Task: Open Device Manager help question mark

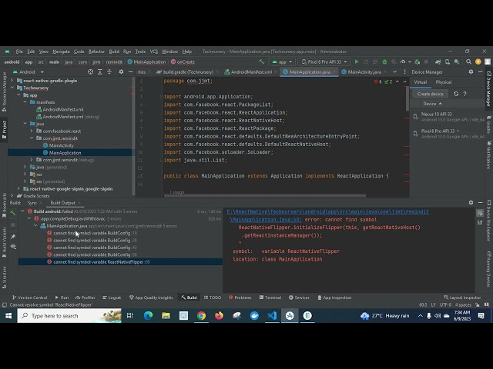Action: coord(465,94)
